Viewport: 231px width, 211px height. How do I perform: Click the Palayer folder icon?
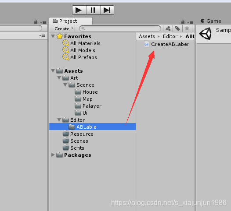[78, 106]
